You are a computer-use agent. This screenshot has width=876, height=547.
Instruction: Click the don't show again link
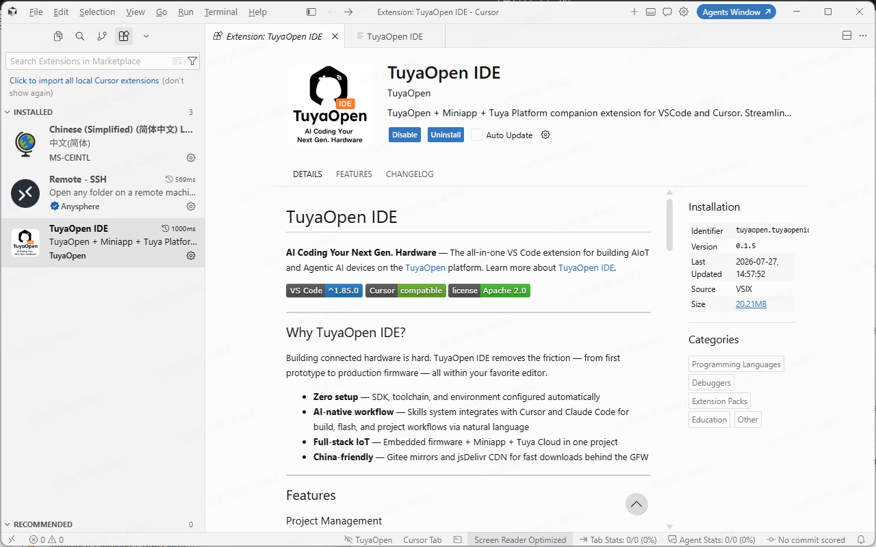coord(96,86)
